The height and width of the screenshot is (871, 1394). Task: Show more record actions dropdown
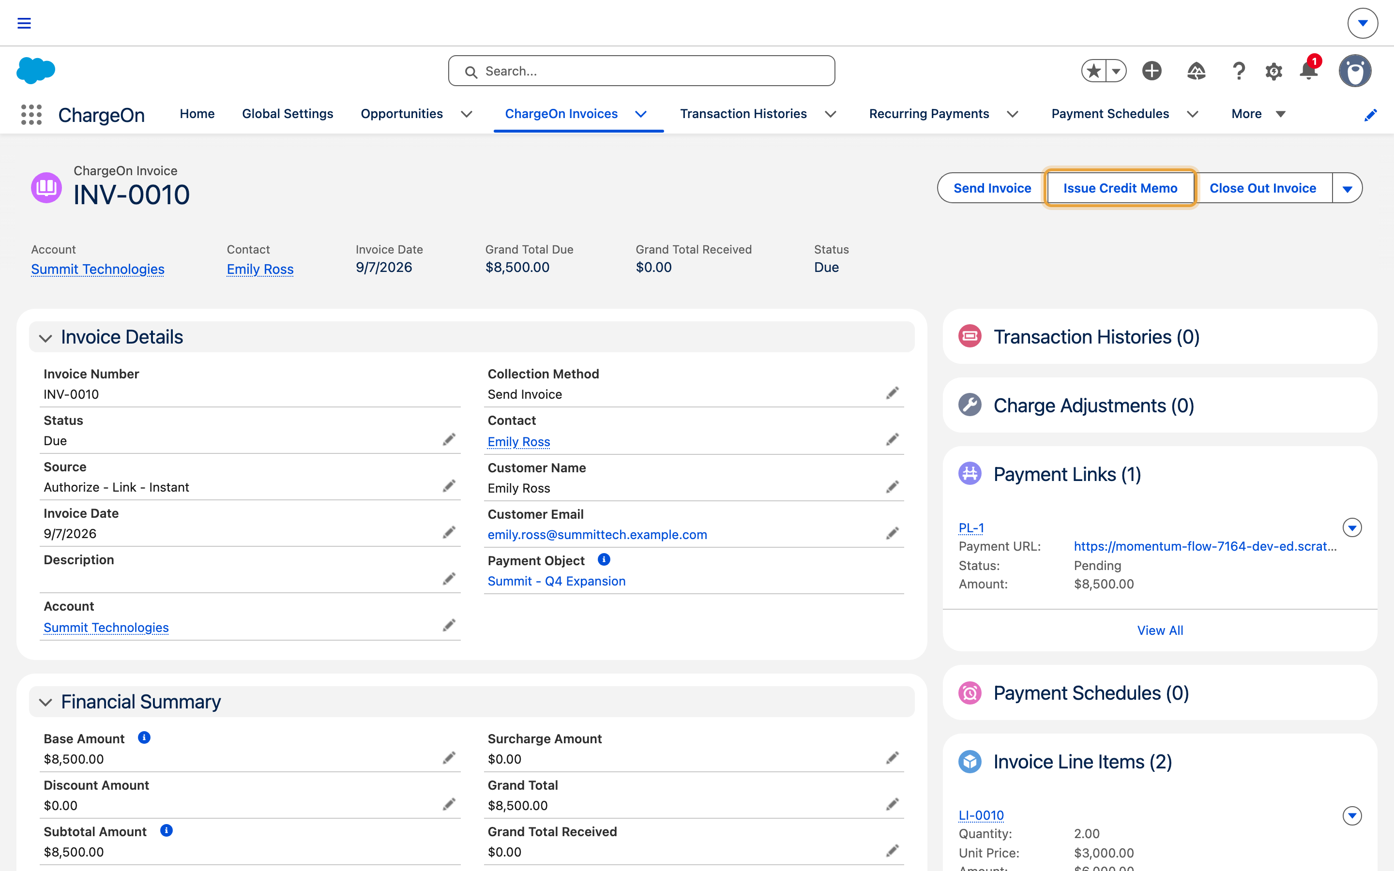[1348, 188]
